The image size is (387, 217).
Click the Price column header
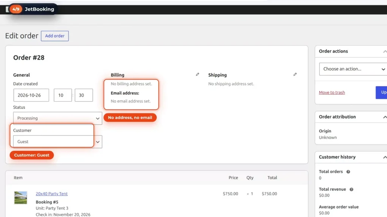click(233, 178)
